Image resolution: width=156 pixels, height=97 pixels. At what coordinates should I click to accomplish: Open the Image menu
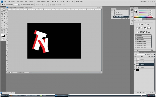(x=13, y=2)
